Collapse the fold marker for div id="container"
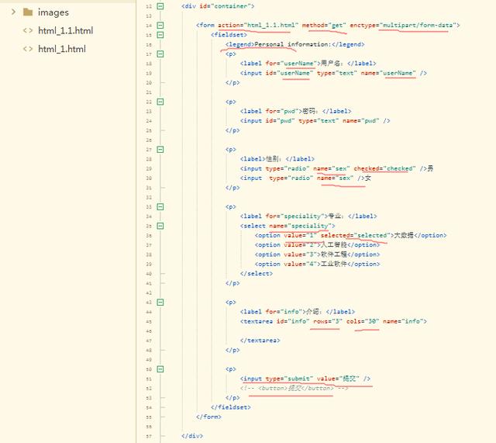The image size is (496, 443). pyautogui.click(x=160, y=6)
